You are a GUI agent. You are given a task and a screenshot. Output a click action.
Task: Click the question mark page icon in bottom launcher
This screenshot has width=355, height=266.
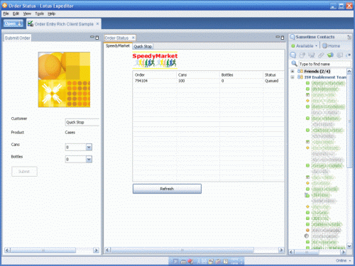pos(225,261)
